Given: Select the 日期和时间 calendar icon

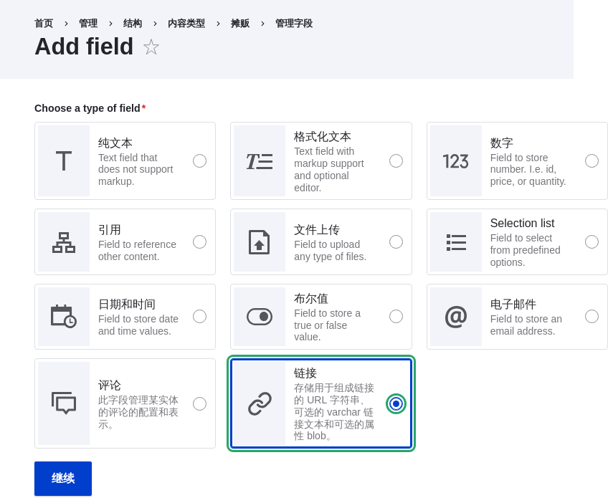Looking at the screenshot, I should [63, 317].
